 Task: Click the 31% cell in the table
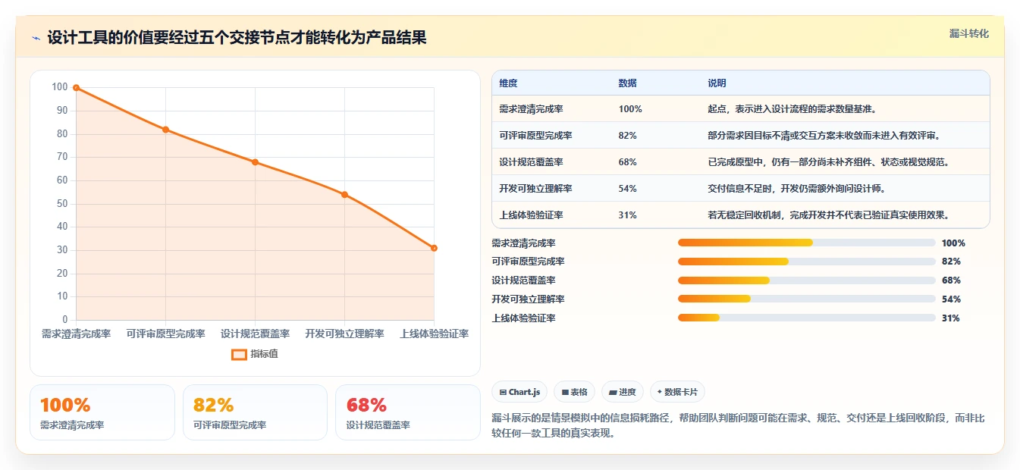click(x=627, y=215)
